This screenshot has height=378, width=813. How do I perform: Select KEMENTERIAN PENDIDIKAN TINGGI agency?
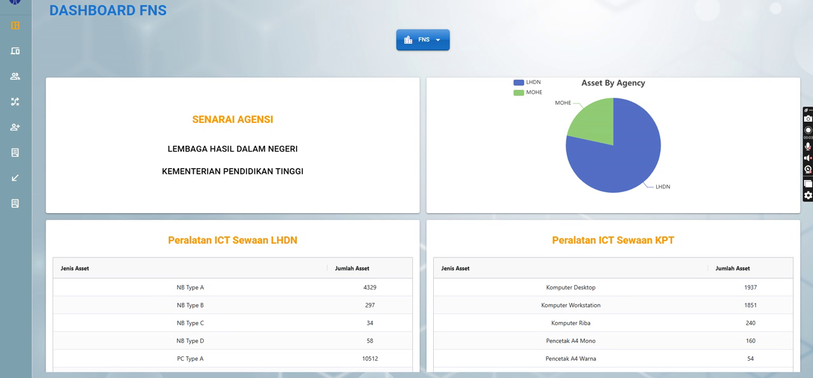232,171
